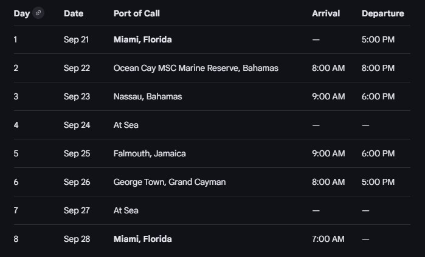Viewport: 425px width, 257px height.
Task: Click the link icon beside Day header
Action: click(38, 13)
